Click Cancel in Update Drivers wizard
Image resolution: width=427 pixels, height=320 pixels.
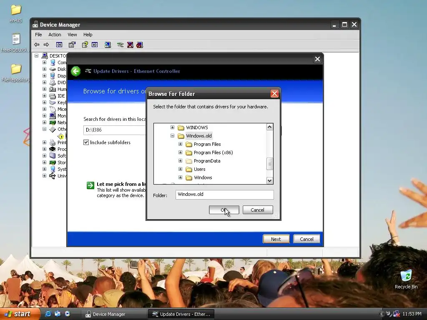click(306, 239)
